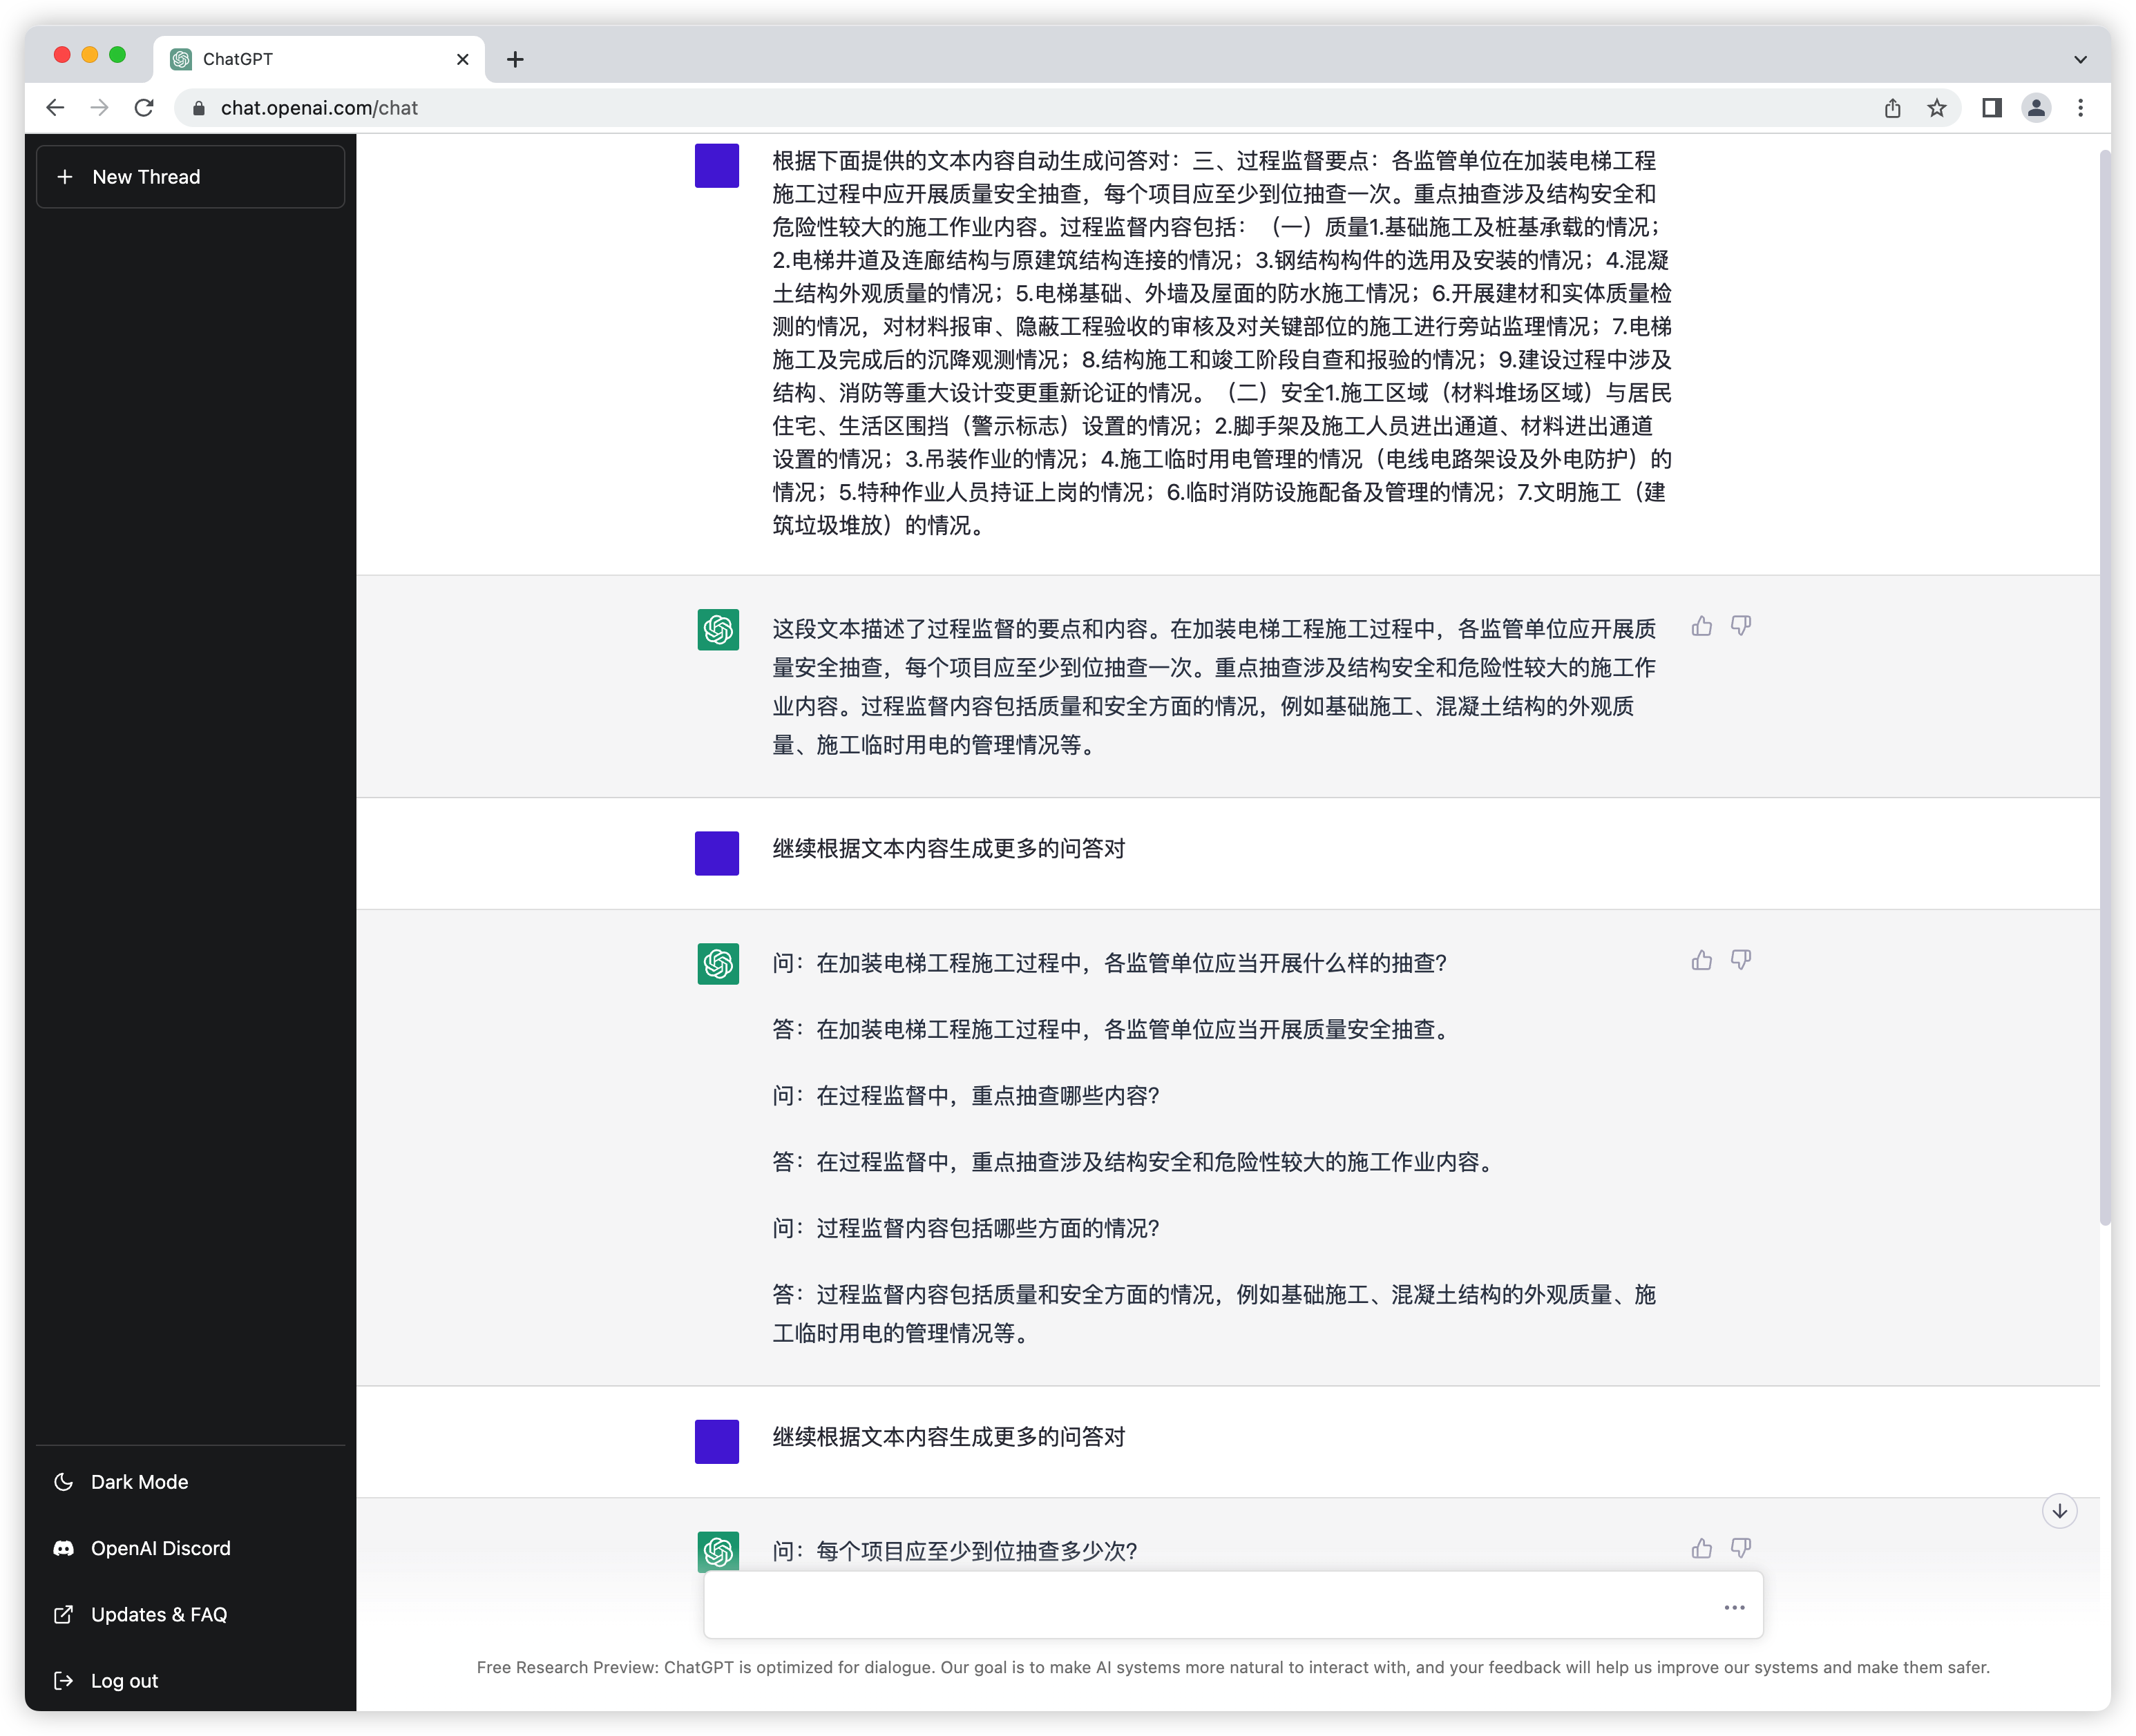Expand the tab search chevron
2136x1736 pixels.
(2080, 59)
